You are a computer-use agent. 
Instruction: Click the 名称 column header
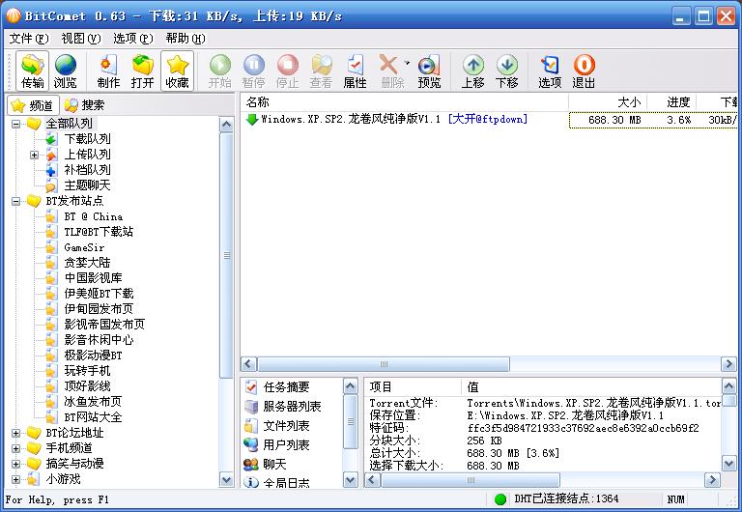[404, 102]
